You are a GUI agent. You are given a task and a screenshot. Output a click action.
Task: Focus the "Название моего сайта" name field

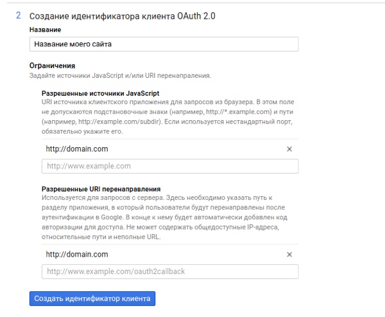coord(164,44)
